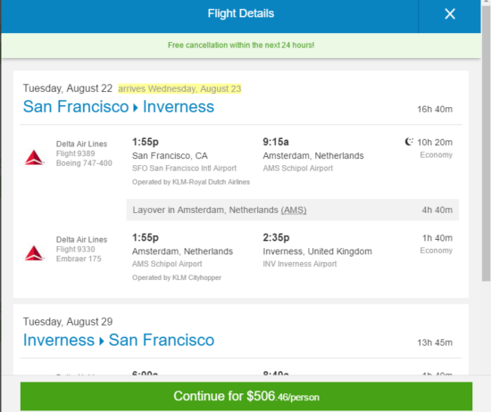Screen dimensions: 491x412
Task: Click AMS abbreviation in layover row
Action: tap(294, 210)
